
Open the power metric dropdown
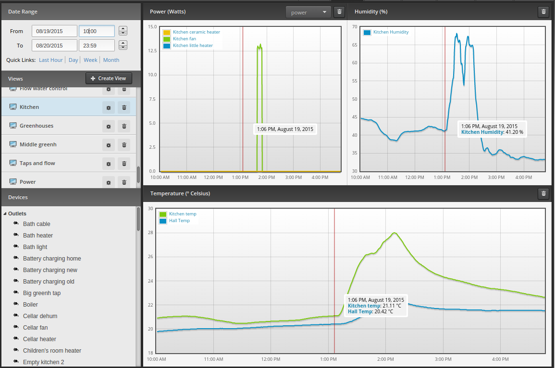click(x=308, y=12)
